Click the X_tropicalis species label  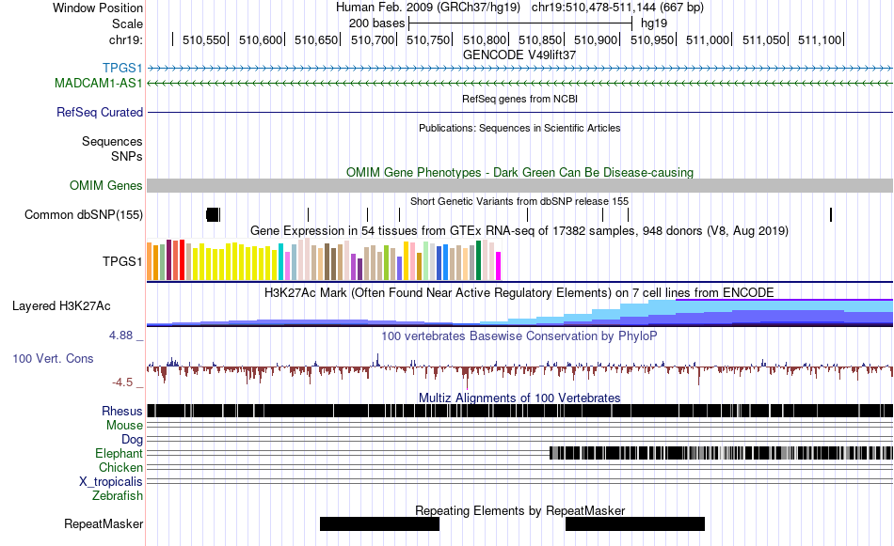111,482
